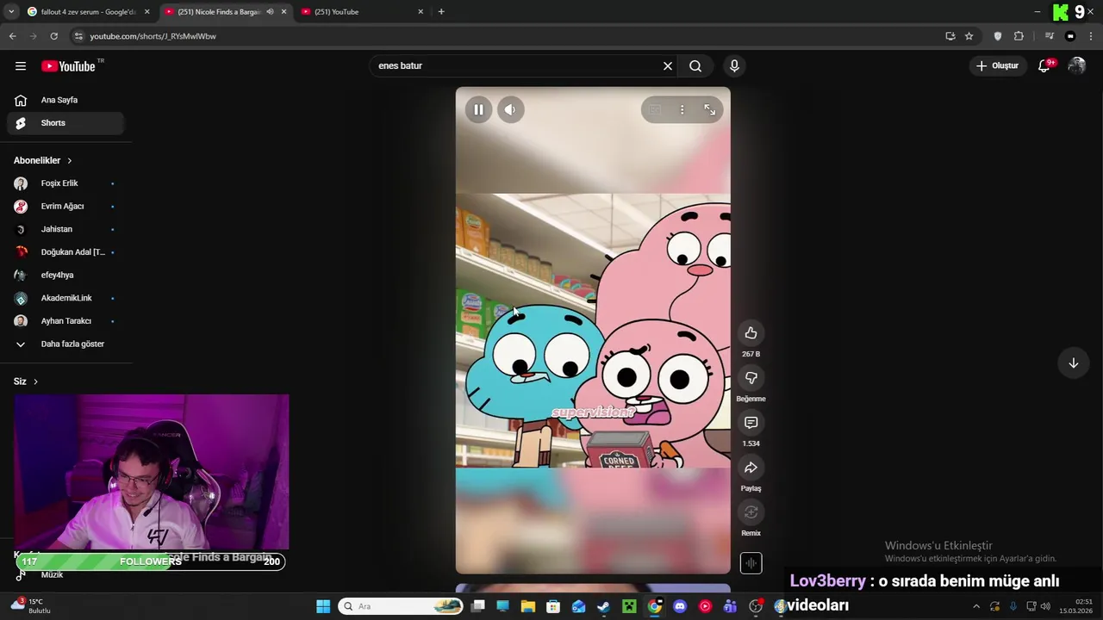Viewport: 1103px width, 620px height.
Task: Mute the Nicole Finds a Bargain tab audio
Action: (x=271, y=12)
